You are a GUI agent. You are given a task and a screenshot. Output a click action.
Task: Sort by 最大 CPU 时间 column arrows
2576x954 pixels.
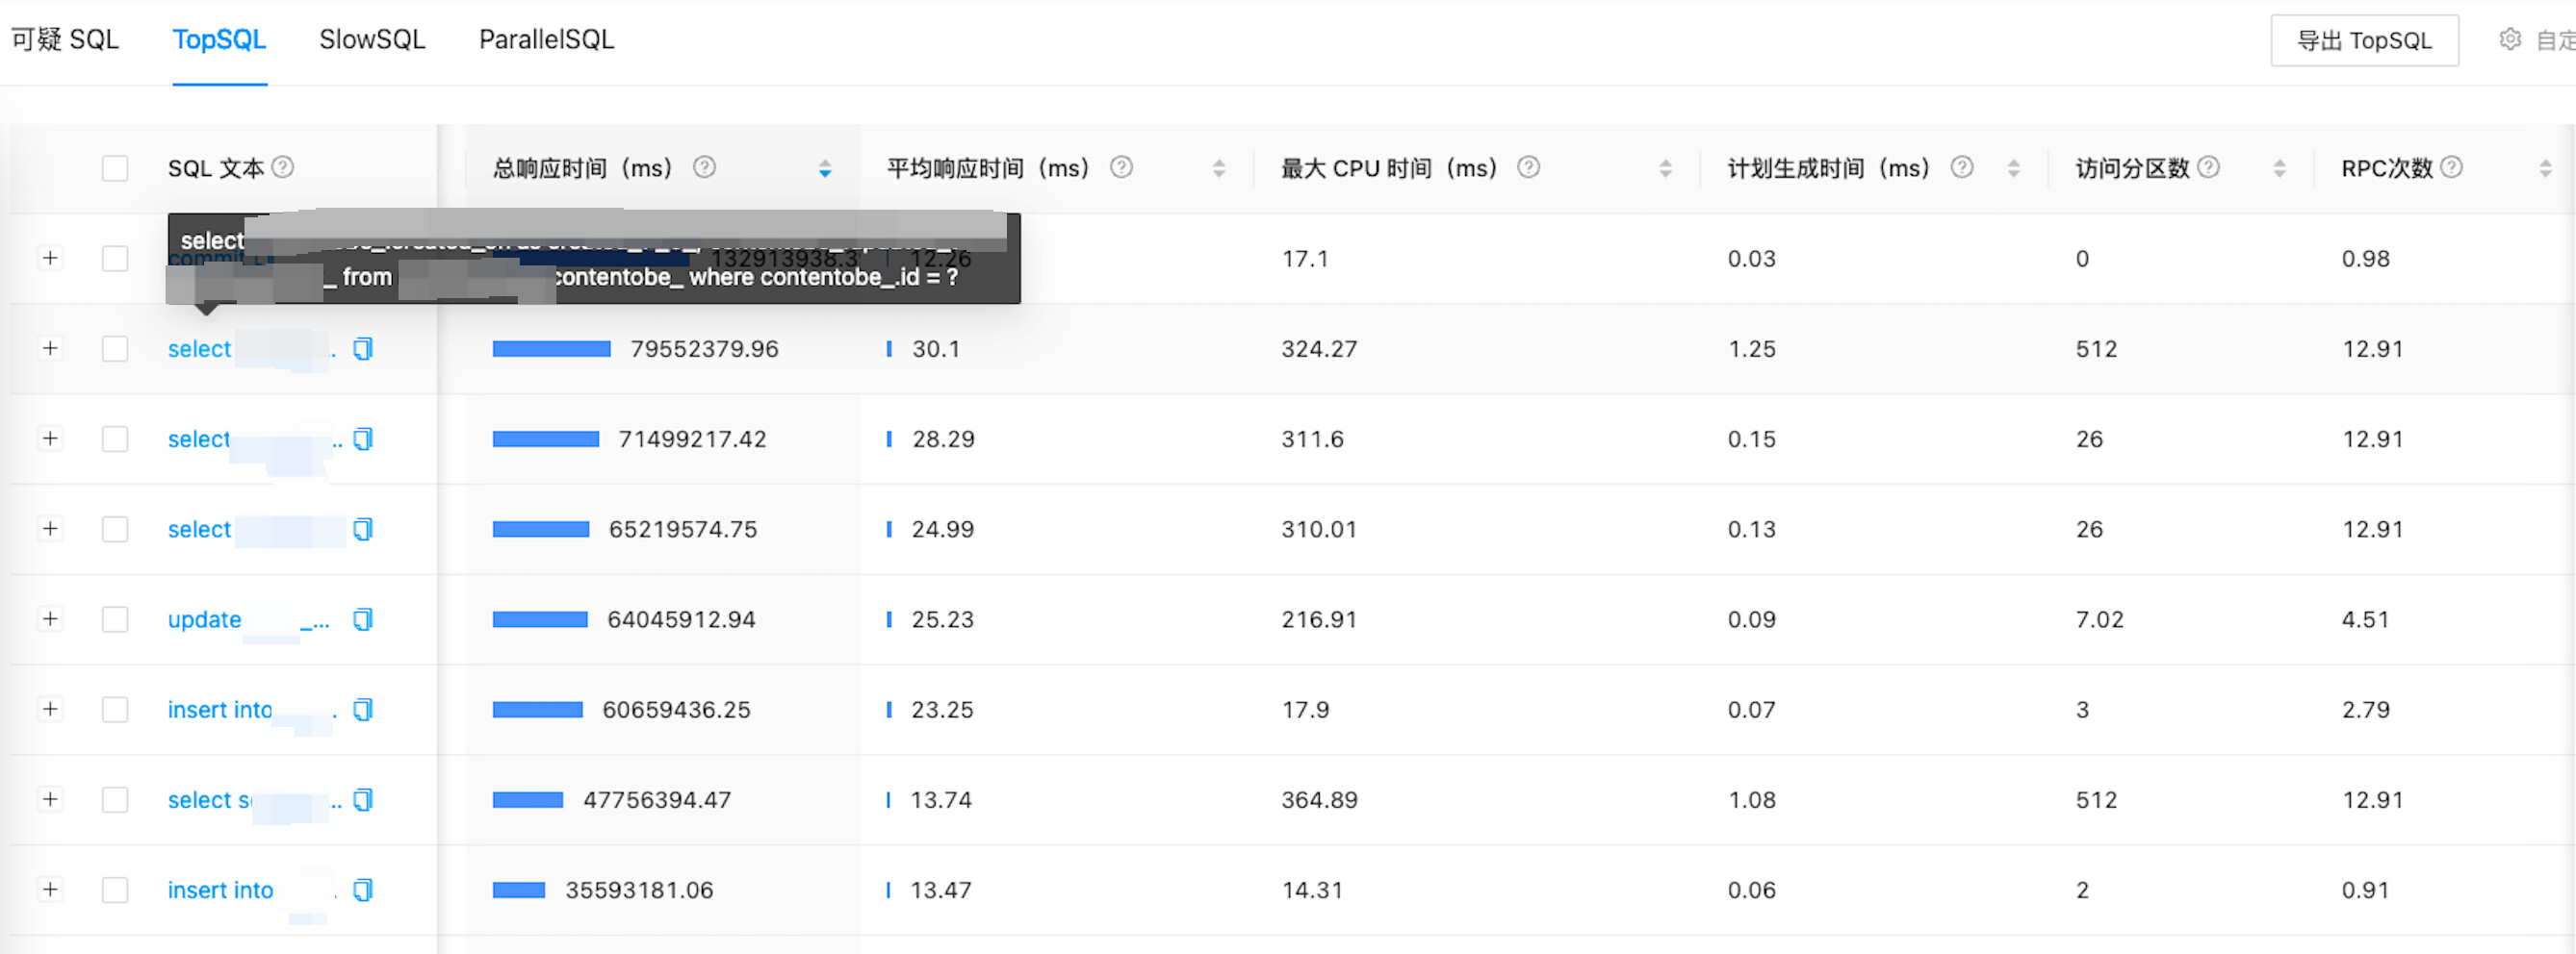(1665, 169)
